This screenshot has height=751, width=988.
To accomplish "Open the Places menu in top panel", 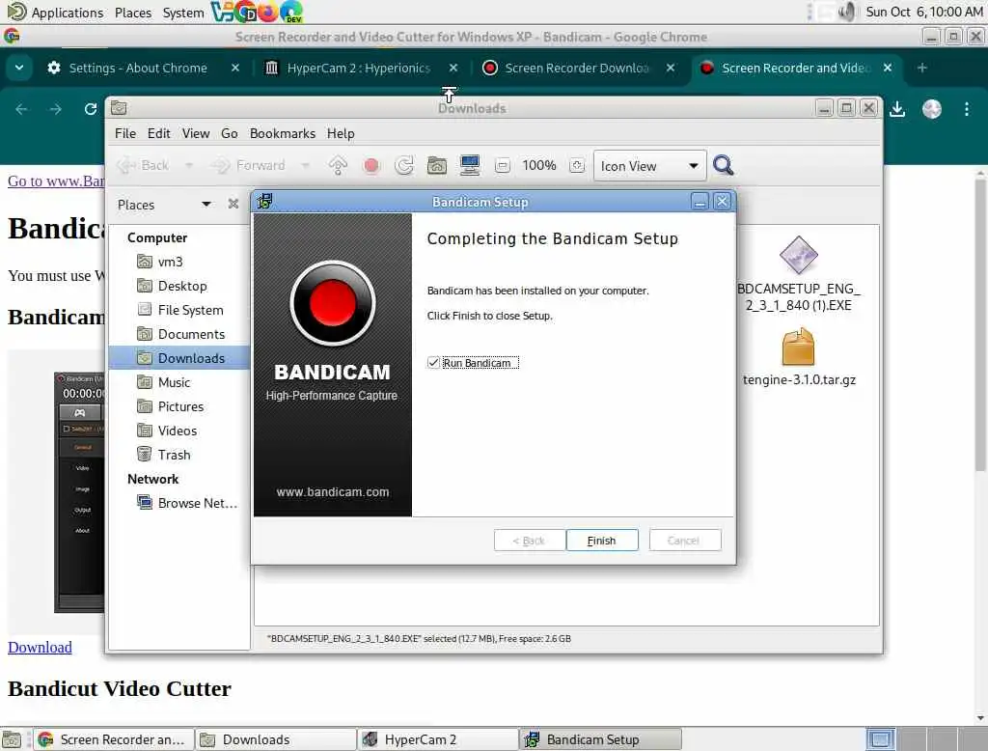I will [133, 12].
